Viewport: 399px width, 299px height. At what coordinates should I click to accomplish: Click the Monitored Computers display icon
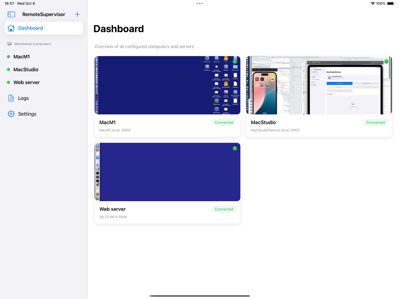10,44
